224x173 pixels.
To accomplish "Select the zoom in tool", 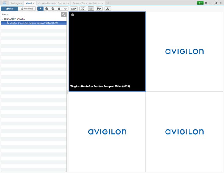I will [x=47, y=9].
